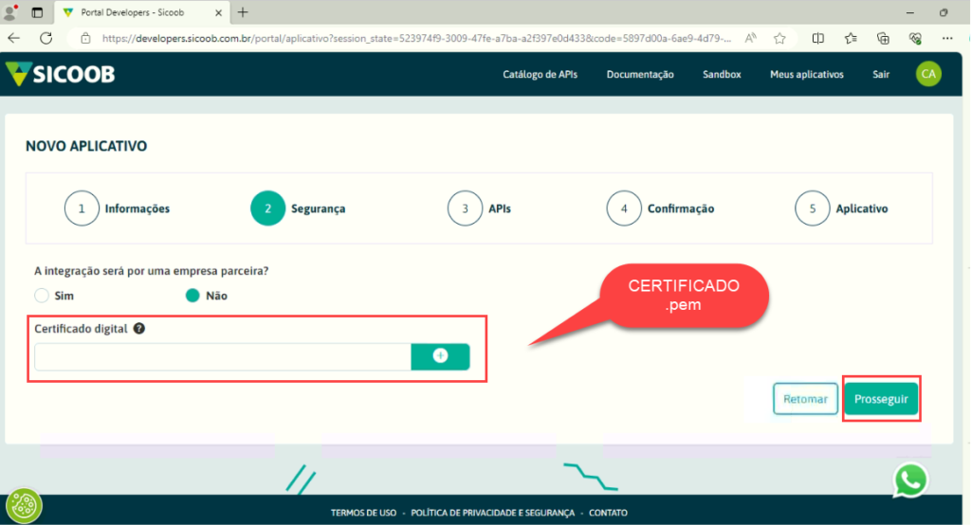Open Catálogo de APIs menu
Viewport: 971px width, 525px height.
click(540, 74)
